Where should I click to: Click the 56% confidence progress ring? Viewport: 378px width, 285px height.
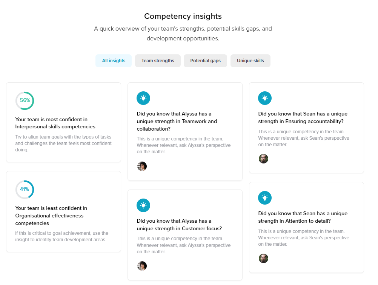pos(25,101)
